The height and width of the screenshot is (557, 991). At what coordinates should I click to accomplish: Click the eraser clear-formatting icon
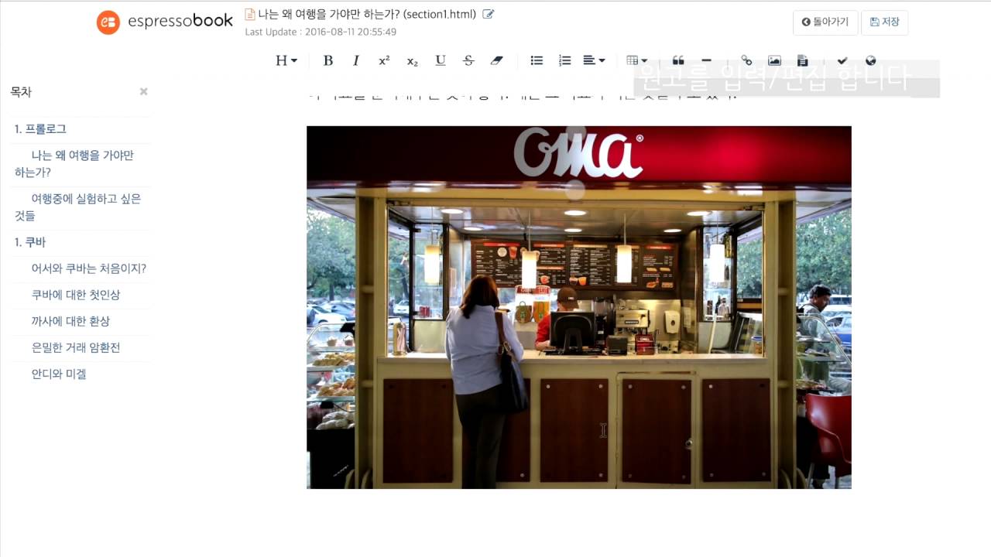[497, 60]
